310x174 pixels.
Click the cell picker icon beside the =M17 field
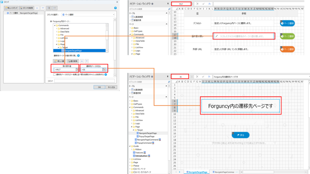(x=77, y=70)
